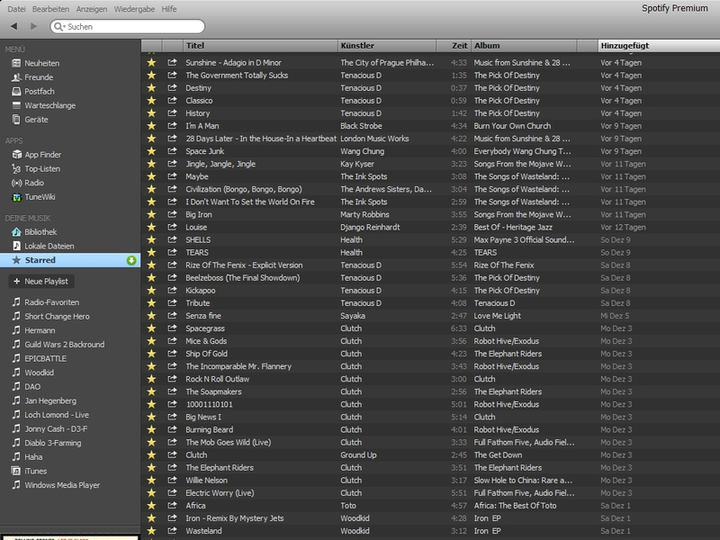
Task: Unstar the track TEARS
Action: pyautogui.click(x=151, y=253)
